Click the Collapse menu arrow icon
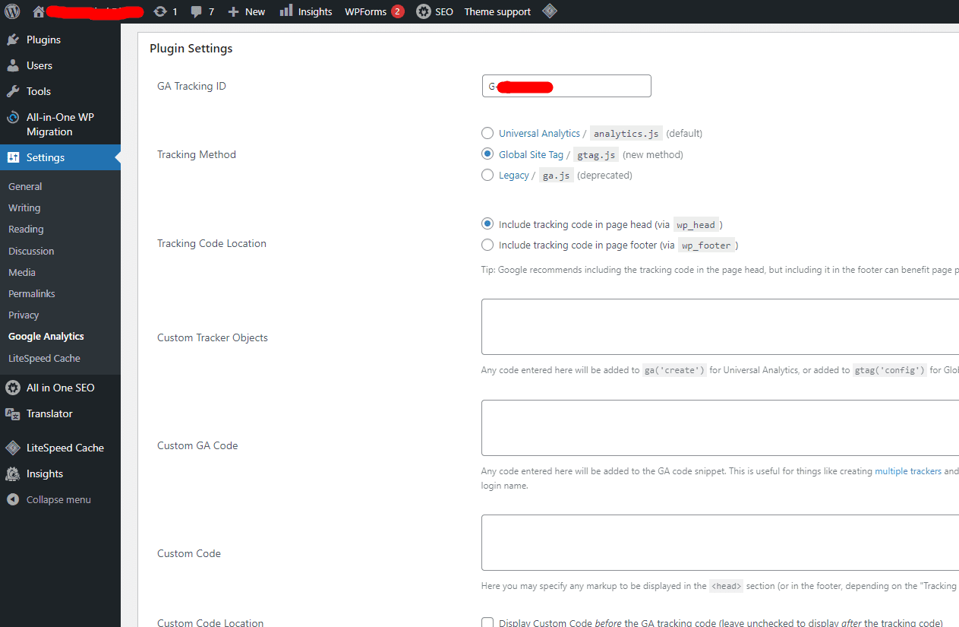The image size is (959, 627). coord(13,499)
